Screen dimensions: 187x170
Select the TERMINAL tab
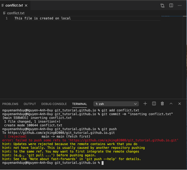pyautogui.click(x=80, y=104)
